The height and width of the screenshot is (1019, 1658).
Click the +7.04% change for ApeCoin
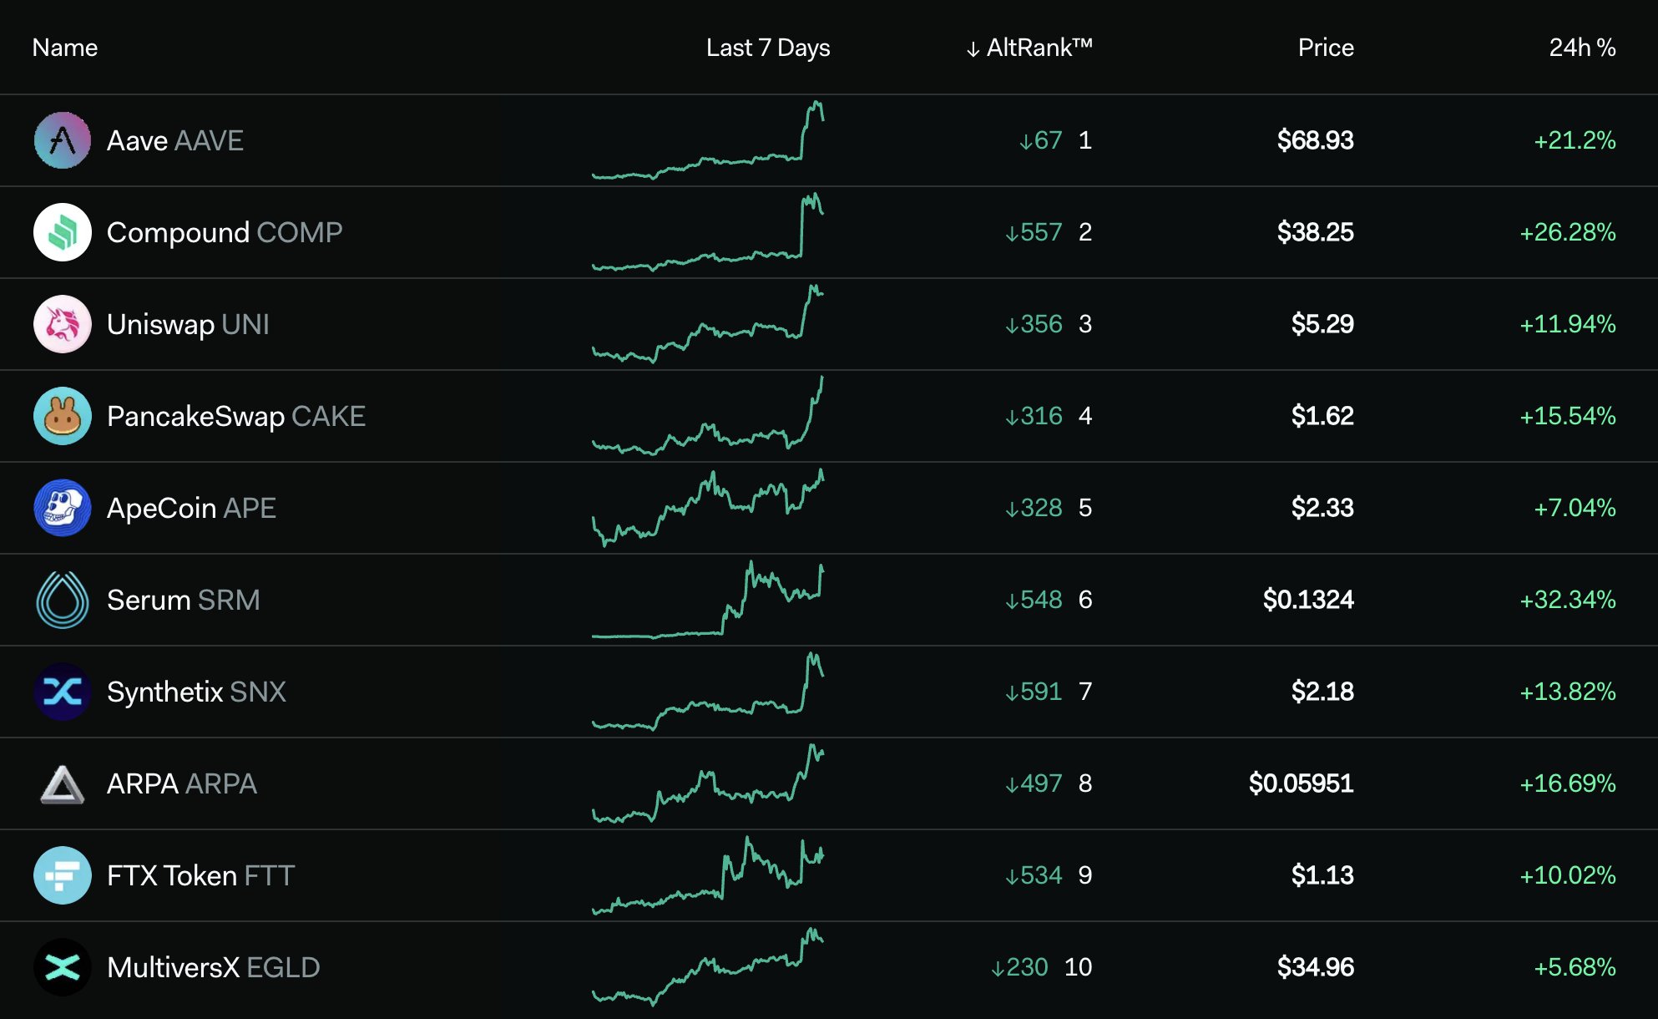tap(1575, 508)
